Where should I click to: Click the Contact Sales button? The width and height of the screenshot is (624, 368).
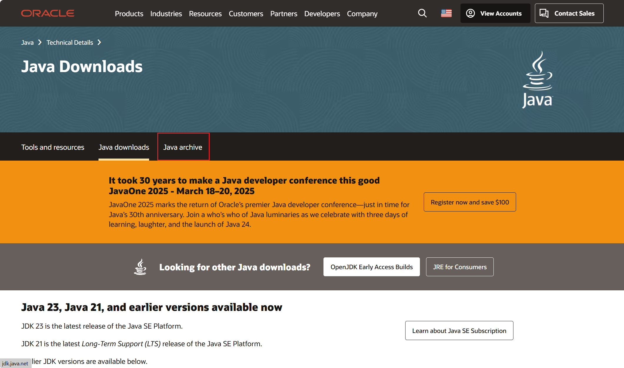pyautogui.click(x=569, y=13)
